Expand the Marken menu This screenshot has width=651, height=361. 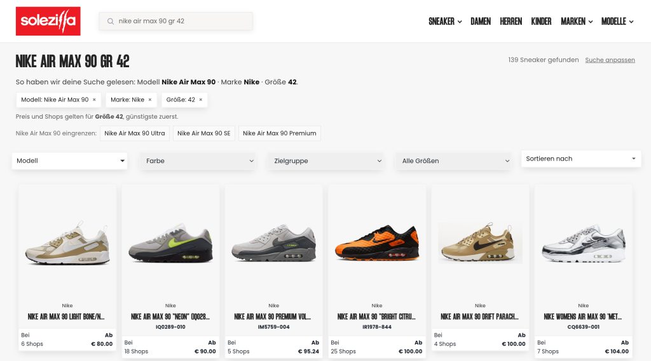tap(577, 21)
